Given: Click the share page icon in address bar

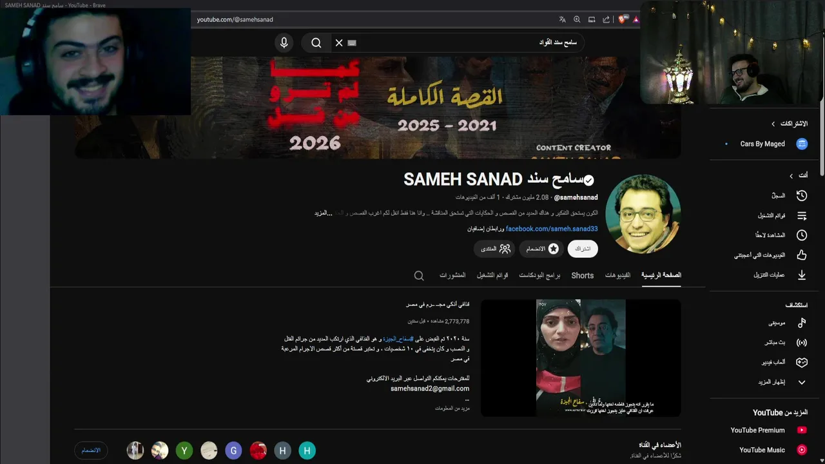Looking at the screenshot, I should pyautogui.click(x=606, y=19).
